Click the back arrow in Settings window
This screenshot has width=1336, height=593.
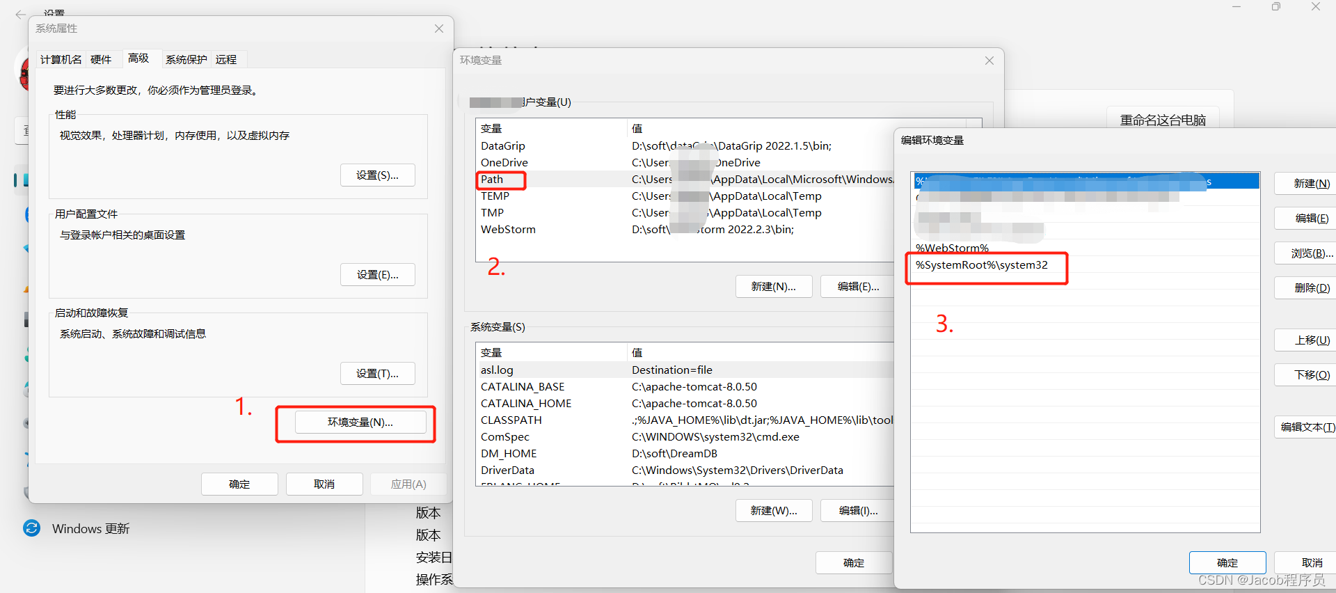[x=20, y=14]
